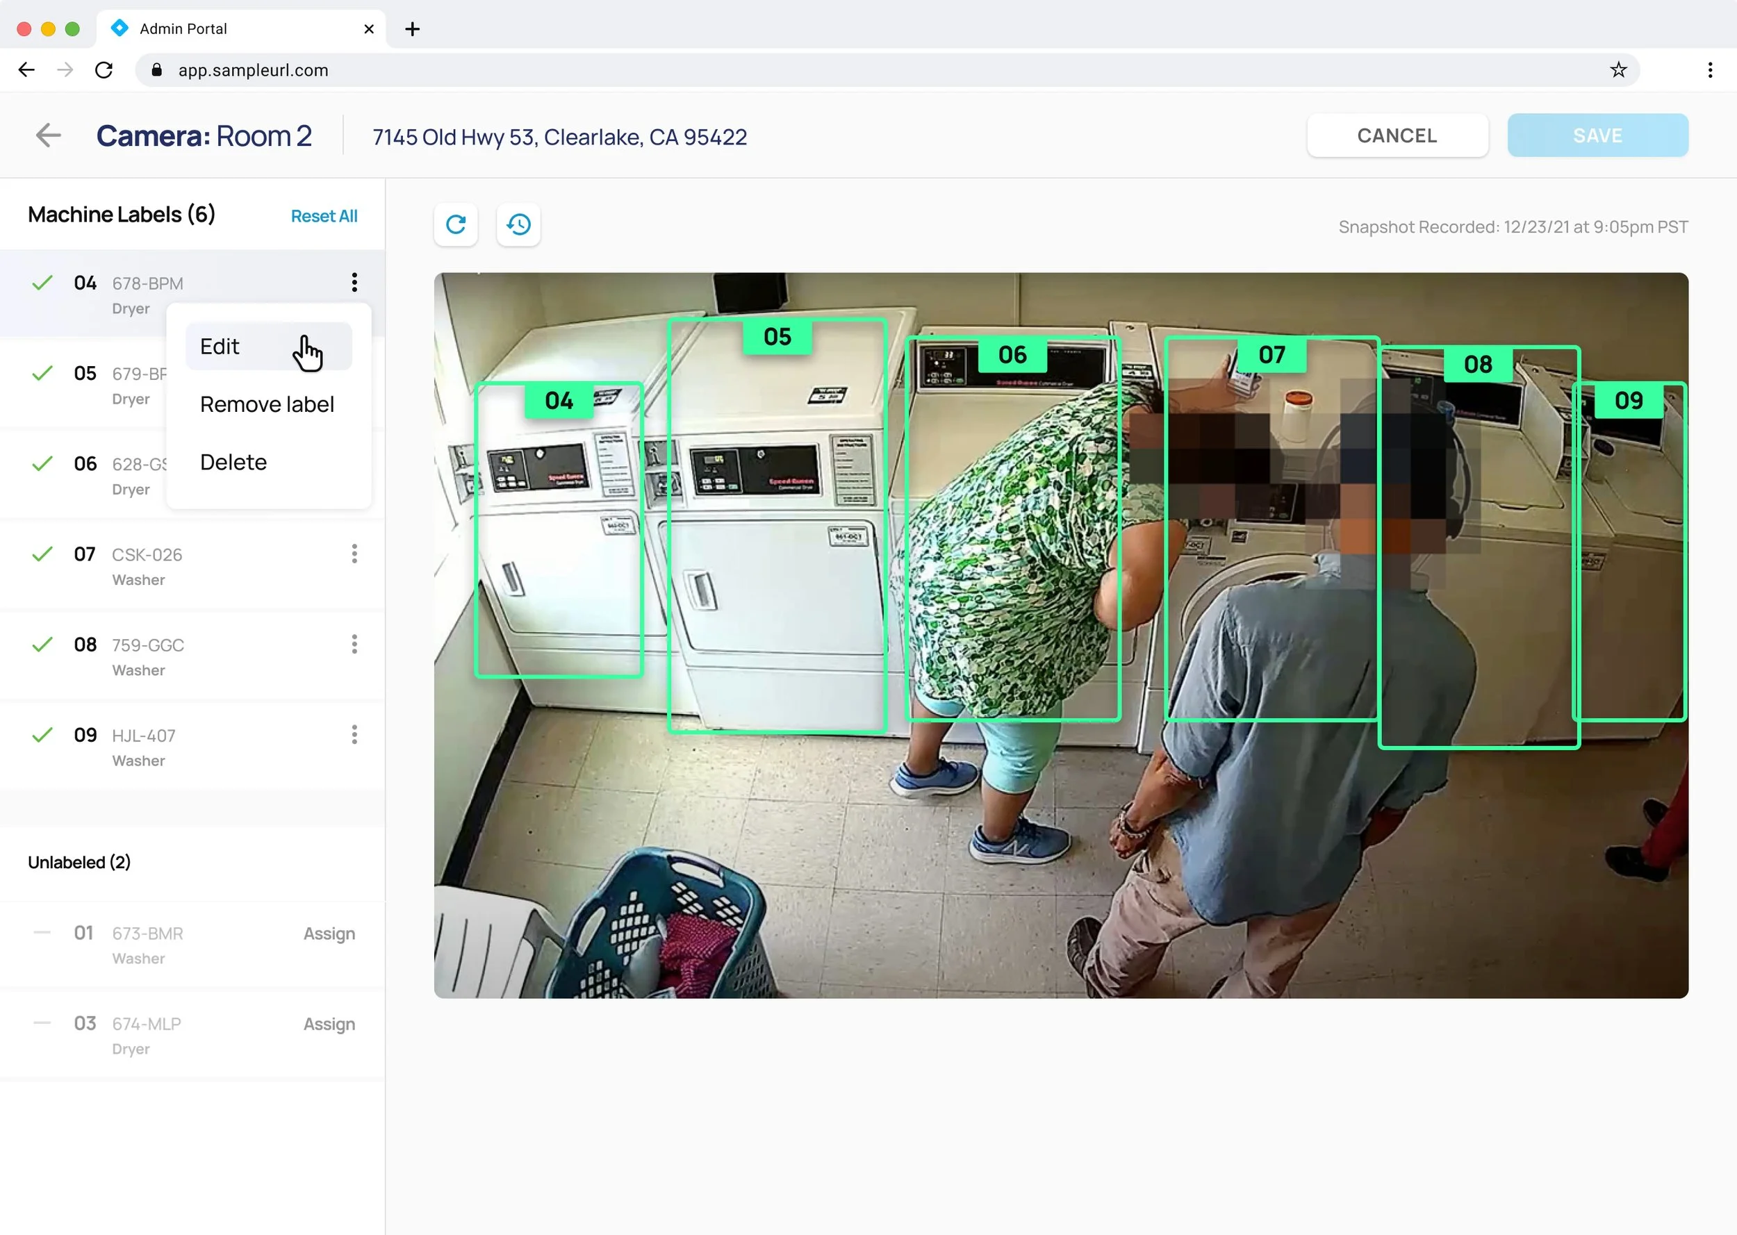Toggle the checkmark for machine 09

42,735
